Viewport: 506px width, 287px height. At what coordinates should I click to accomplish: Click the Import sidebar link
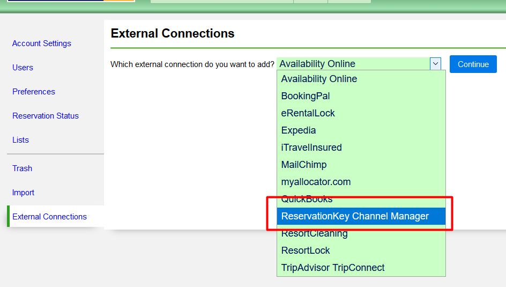coord(23,193)
